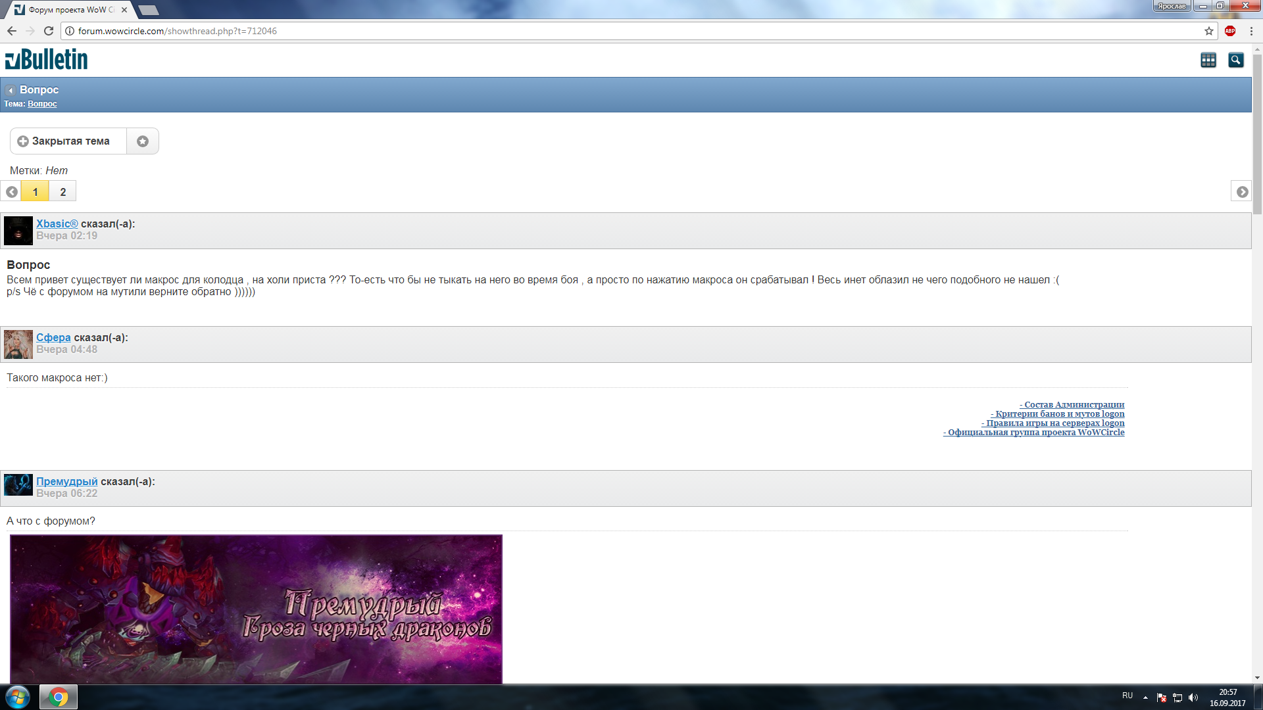Screen dimensions: 1263x710
Task: Select page 1 in pagination
Action: 35,192
